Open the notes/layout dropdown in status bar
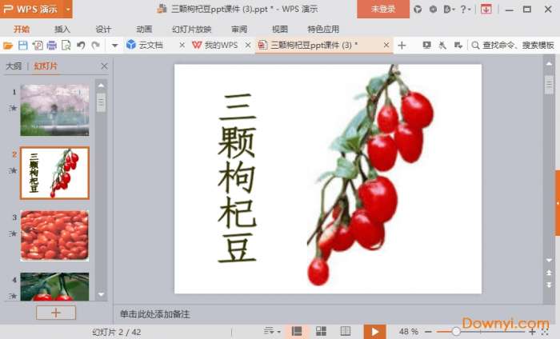The height and width of the screenshot is (339, 560). click(272, 332)
